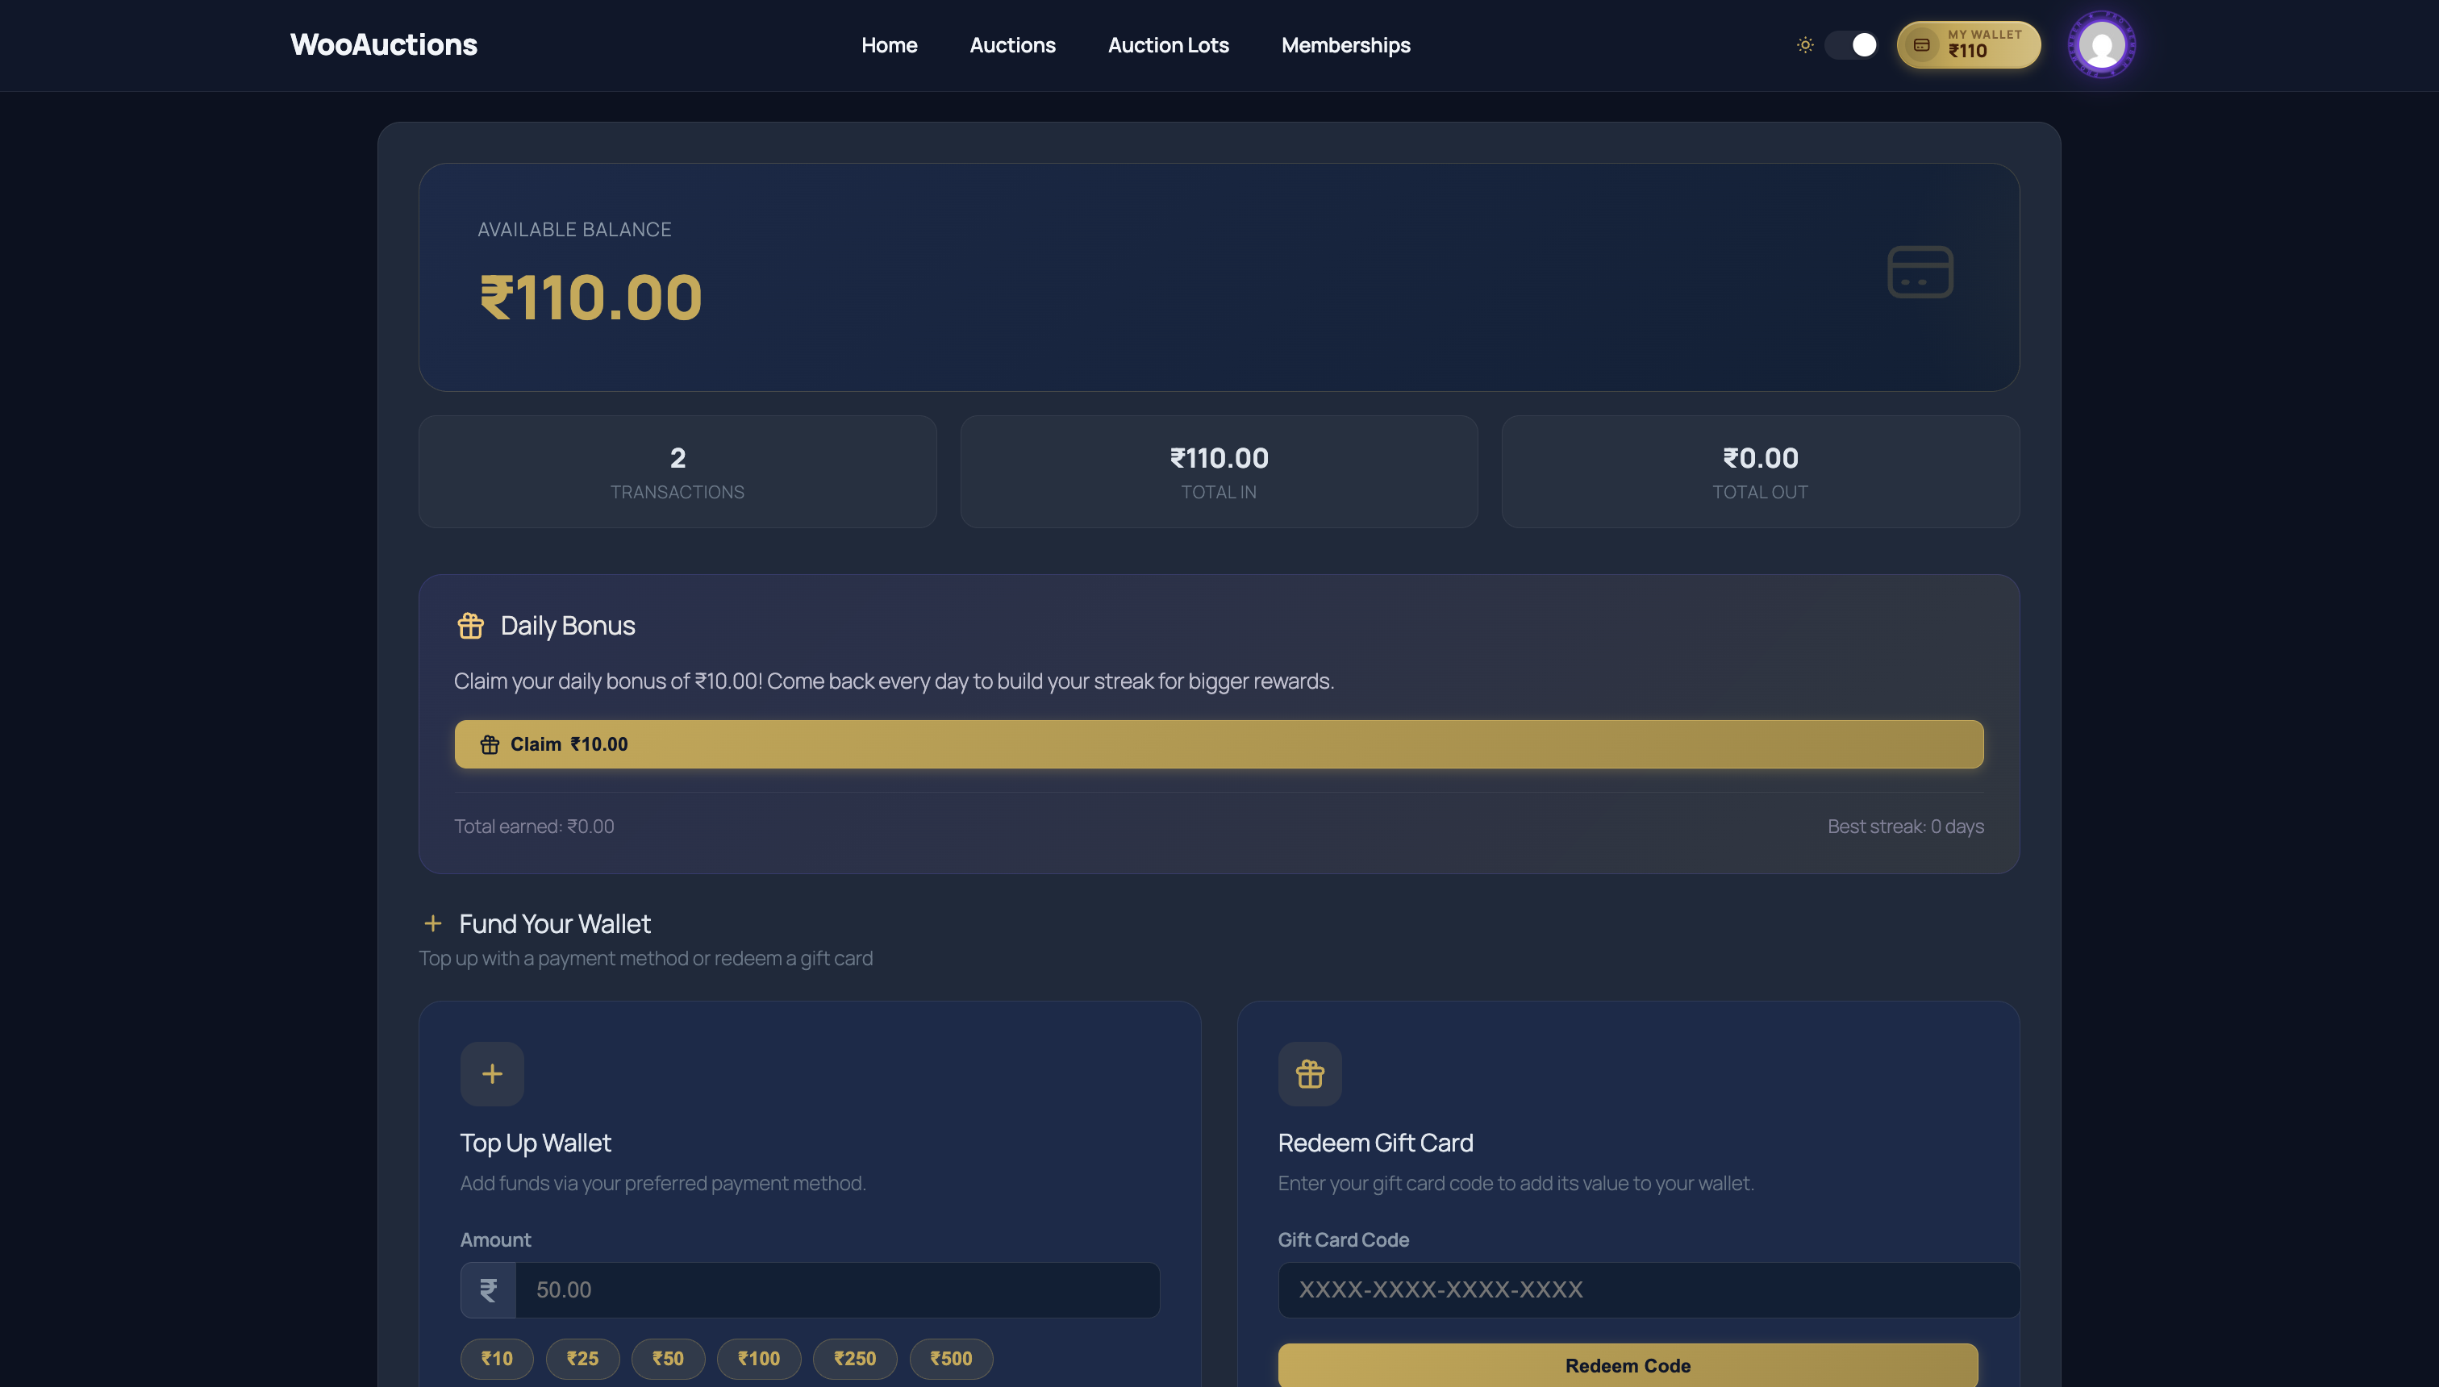The width and height of the screenshot is (2439, 1387).
Task: Focus the Gift Card Code input field
Action: [x=1647, y=1290]
